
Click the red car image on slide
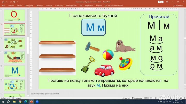(x=104, y=71)
